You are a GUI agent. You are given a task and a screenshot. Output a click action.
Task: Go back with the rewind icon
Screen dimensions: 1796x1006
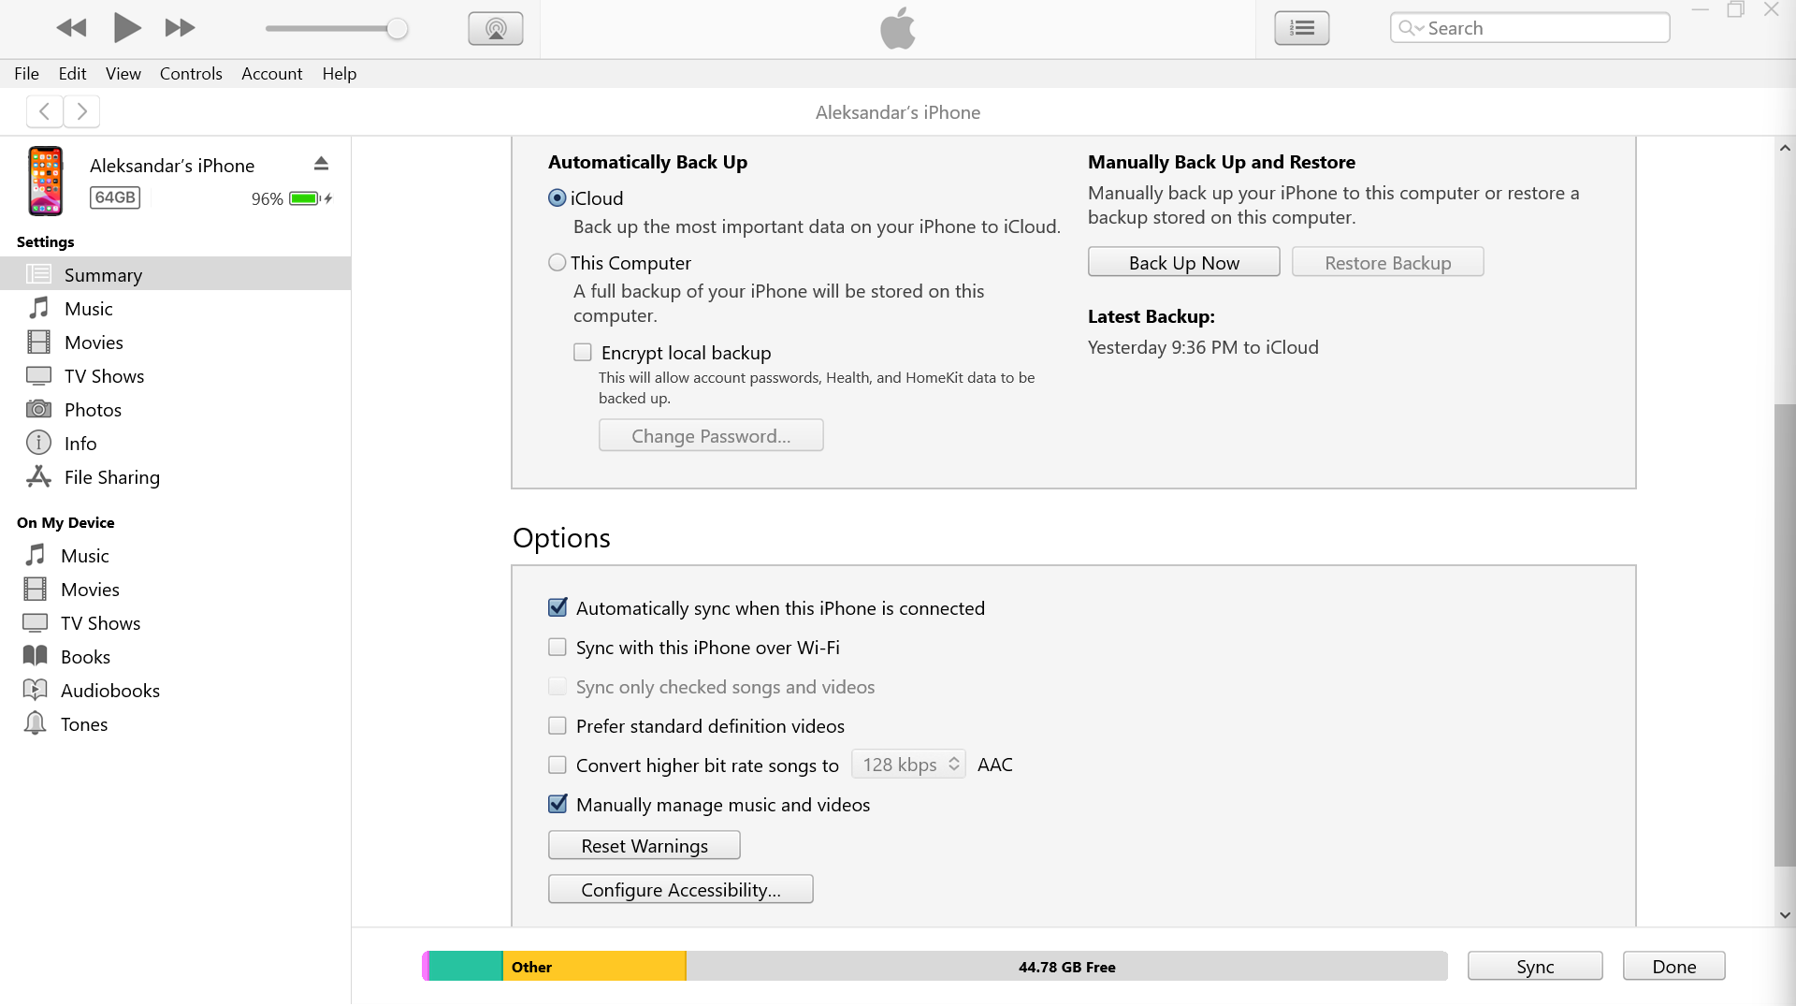pos(72,28)
